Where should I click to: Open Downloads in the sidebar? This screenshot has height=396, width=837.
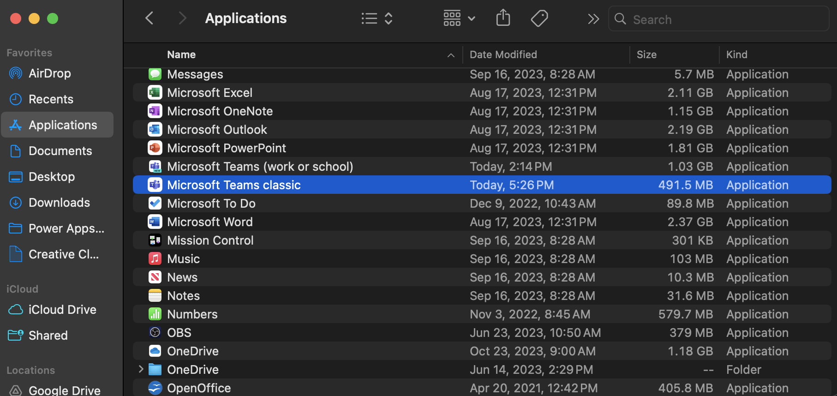57,203
